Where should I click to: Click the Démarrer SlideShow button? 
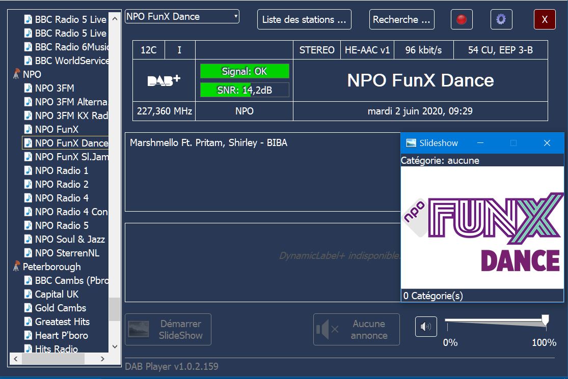point(168,329)
